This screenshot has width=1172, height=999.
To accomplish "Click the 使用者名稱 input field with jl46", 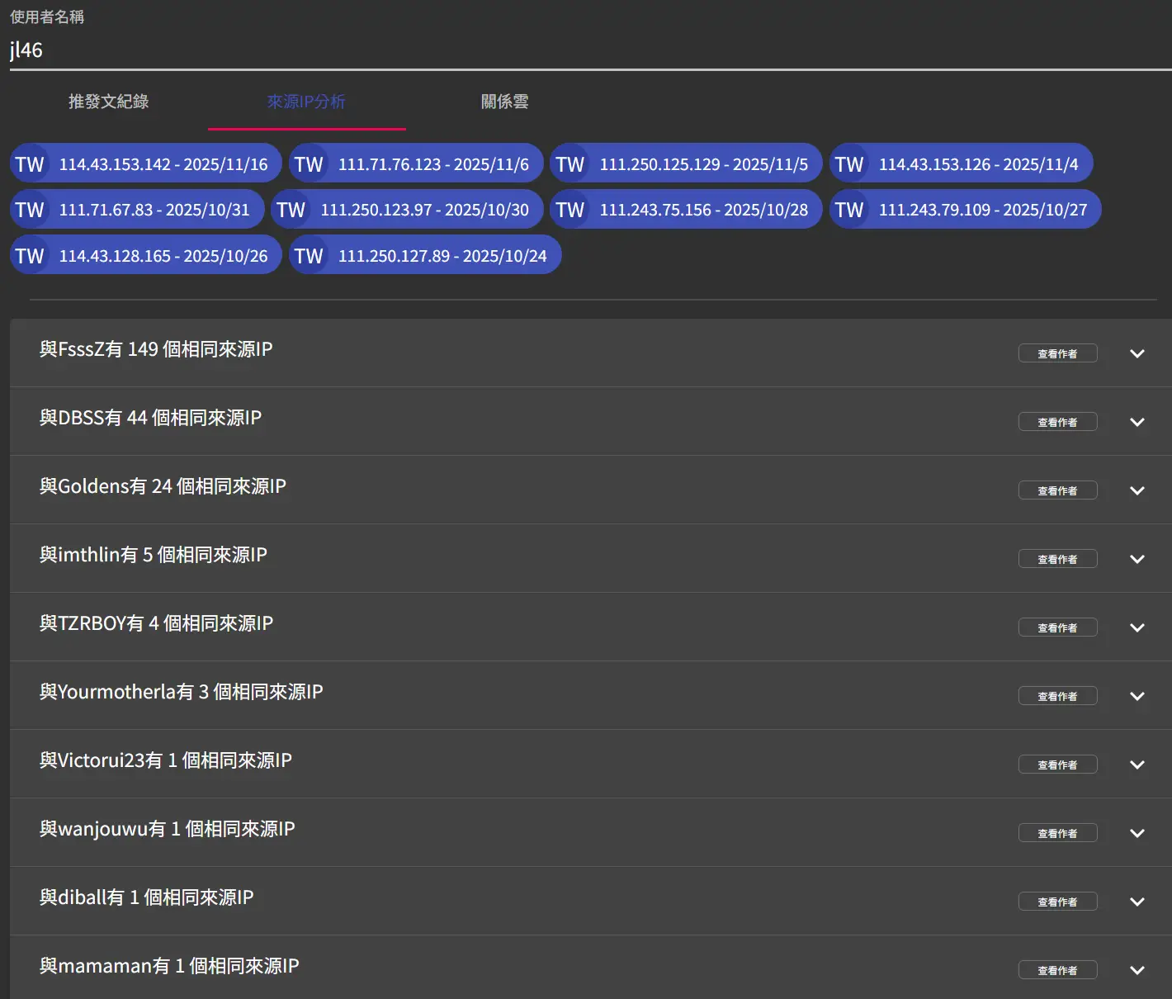I will pyautogui.click(x=578, y=50).
